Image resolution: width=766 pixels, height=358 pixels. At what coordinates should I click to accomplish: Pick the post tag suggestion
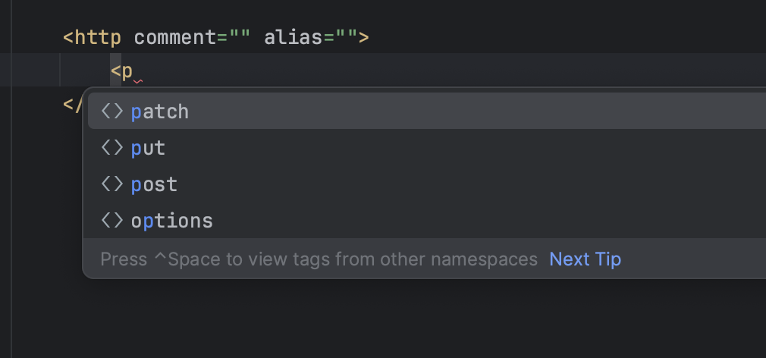(x=426, y=184)
